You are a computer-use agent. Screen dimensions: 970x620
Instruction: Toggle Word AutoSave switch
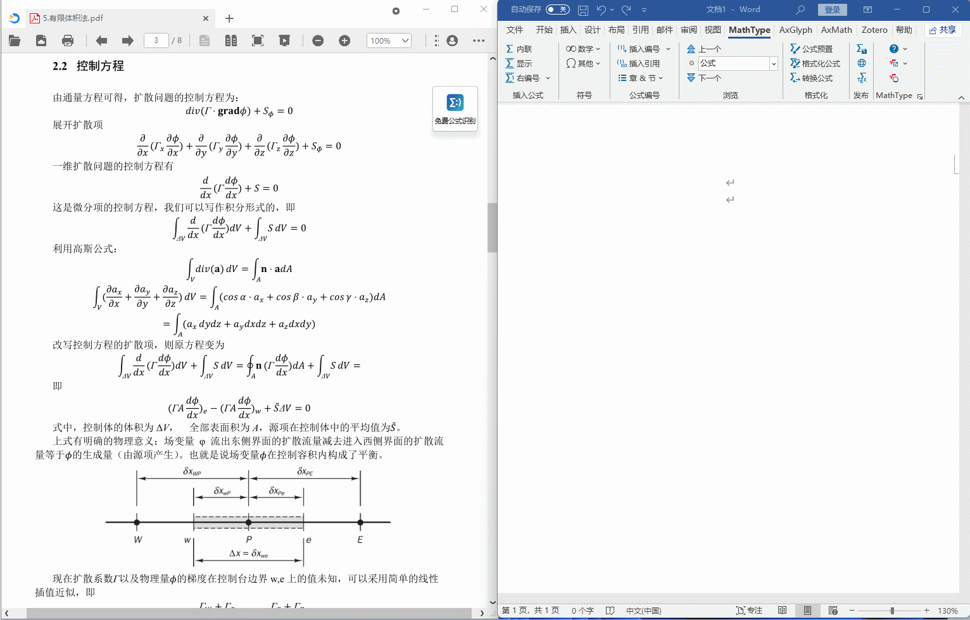(x=558, y=9)
